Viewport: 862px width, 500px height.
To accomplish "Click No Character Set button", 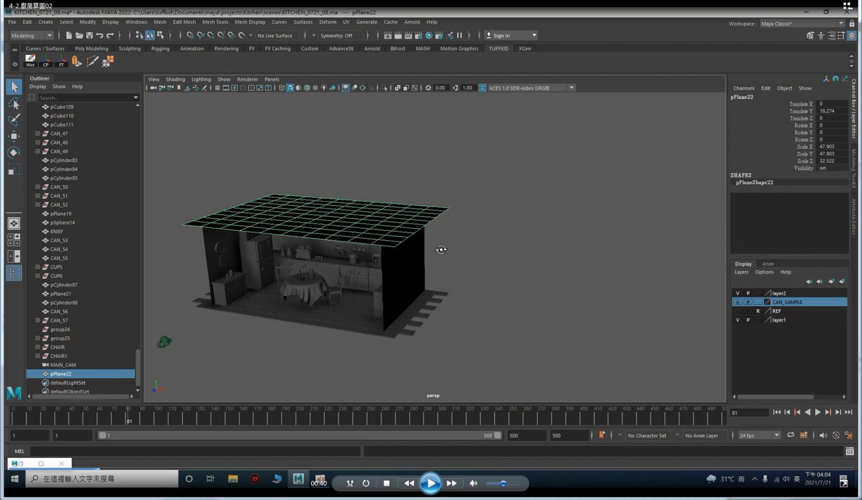I will (x=646, y=435).
